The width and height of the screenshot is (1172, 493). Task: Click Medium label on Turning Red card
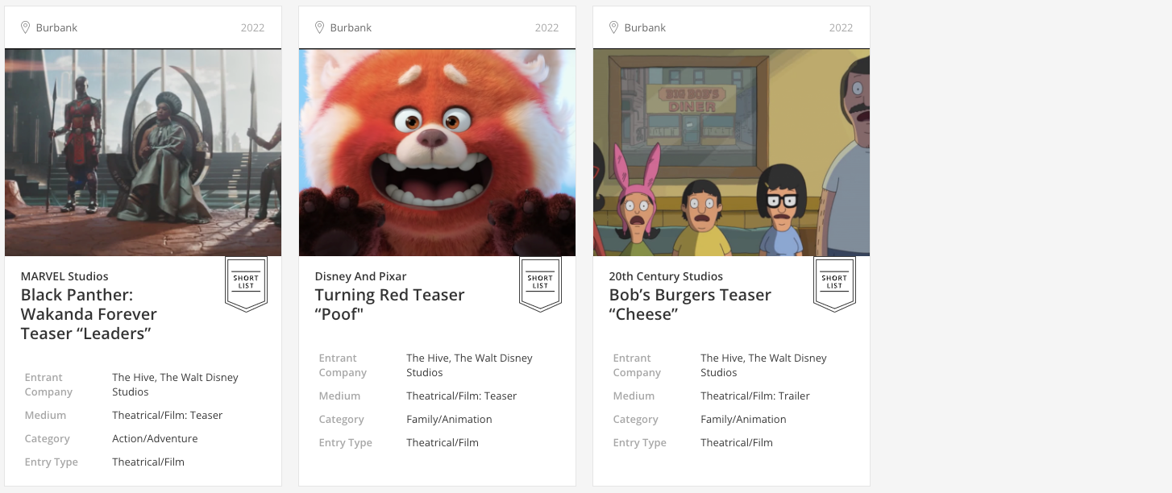coord(339,396)
